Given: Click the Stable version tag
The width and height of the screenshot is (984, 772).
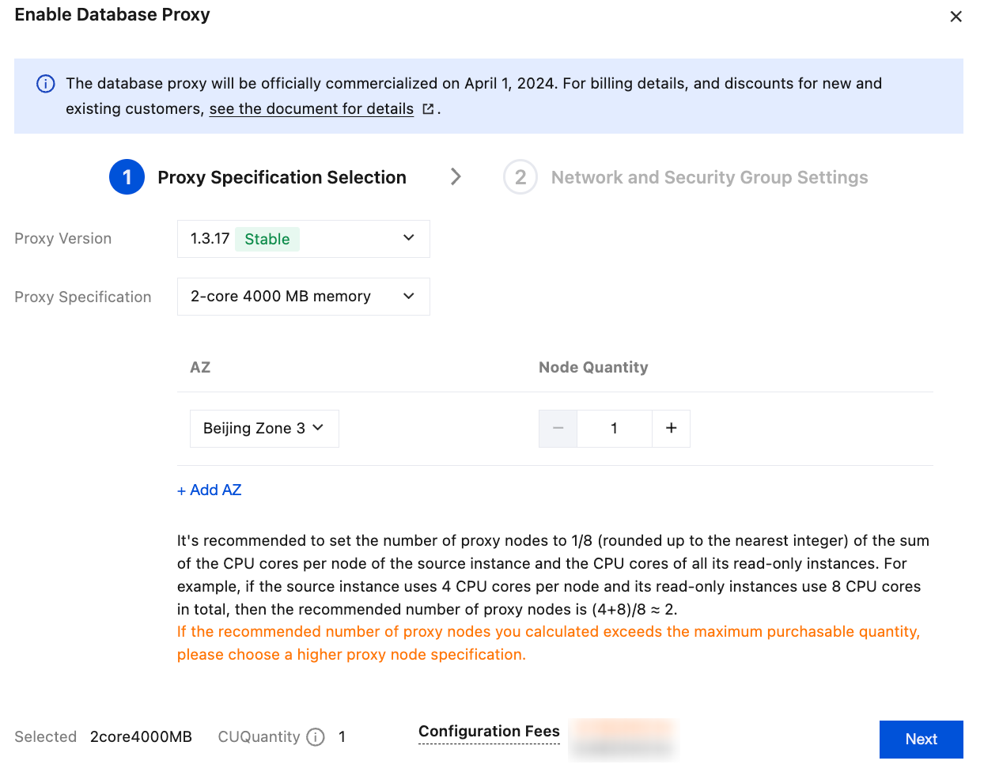Looking at the screenshot, I should click(267, 239).
